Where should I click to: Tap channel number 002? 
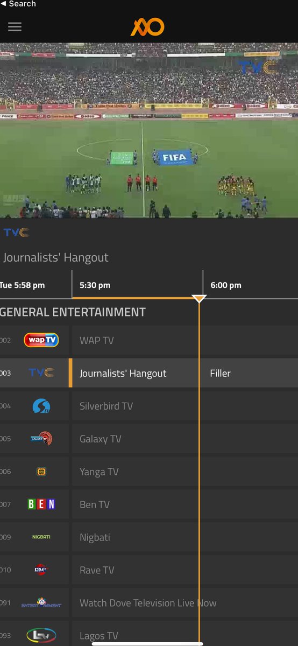click(5, 340)
